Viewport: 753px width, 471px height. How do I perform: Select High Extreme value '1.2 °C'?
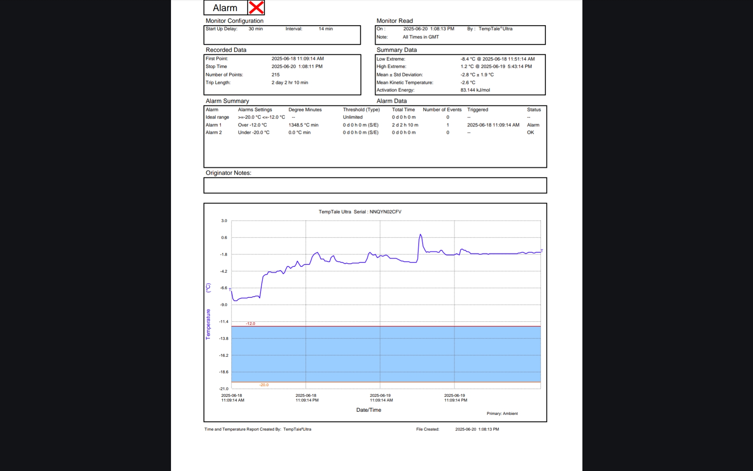pyautogui.click(x=467, y=66)
